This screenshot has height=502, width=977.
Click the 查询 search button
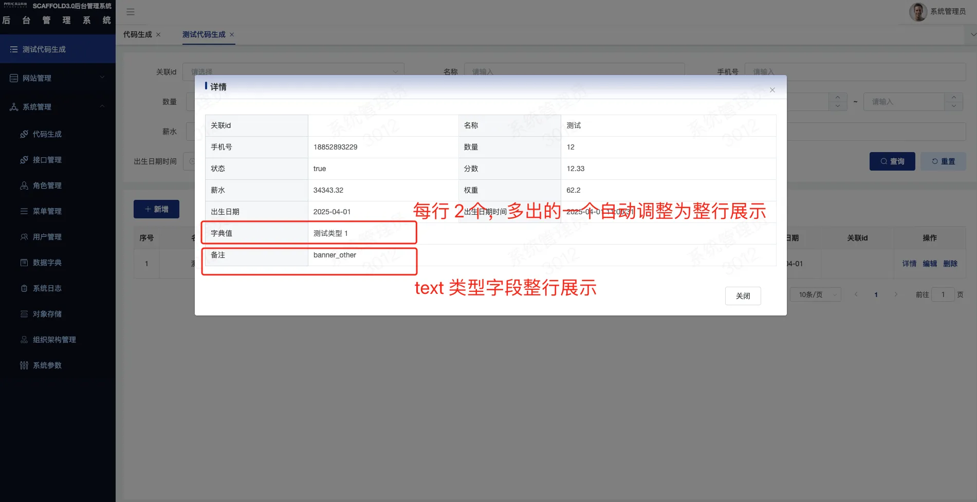[892, 161]
